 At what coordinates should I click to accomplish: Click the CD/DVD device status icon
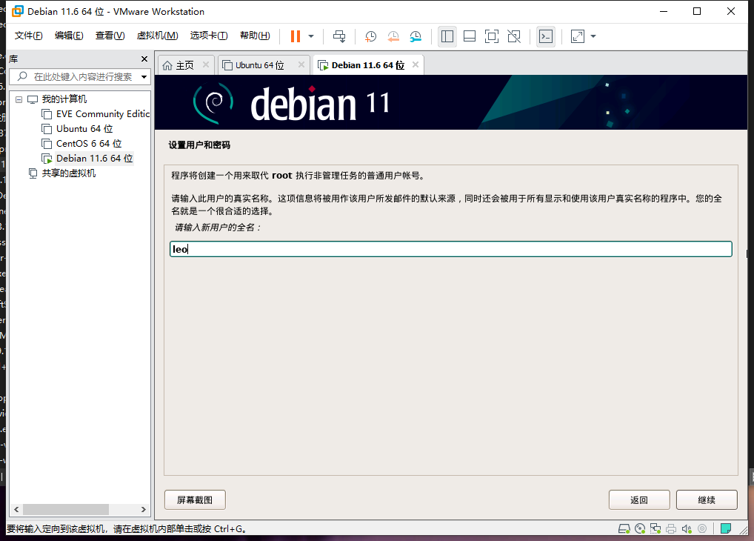click(x=640, y=529)
